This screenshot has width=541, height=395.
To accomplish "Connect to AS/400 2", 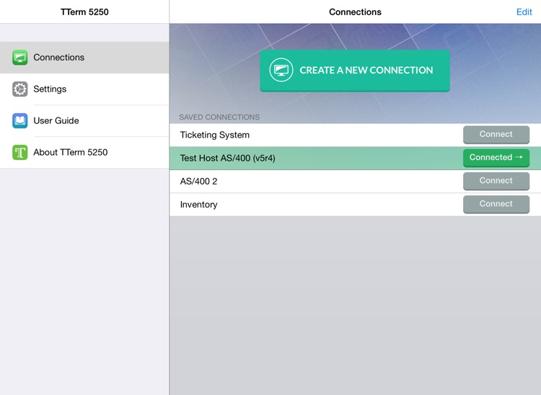I will (496, 181).
